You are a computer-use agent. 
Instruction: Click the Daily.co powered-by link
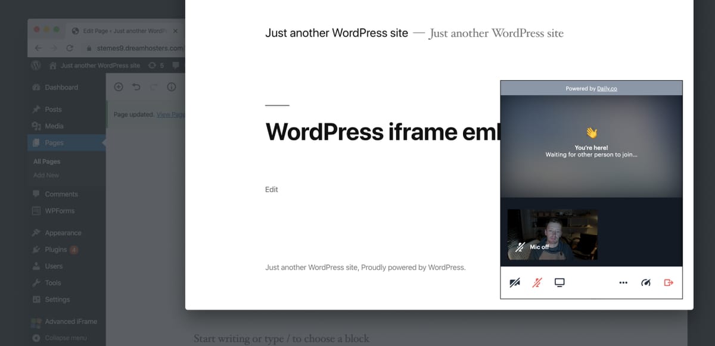click(610, 88)
